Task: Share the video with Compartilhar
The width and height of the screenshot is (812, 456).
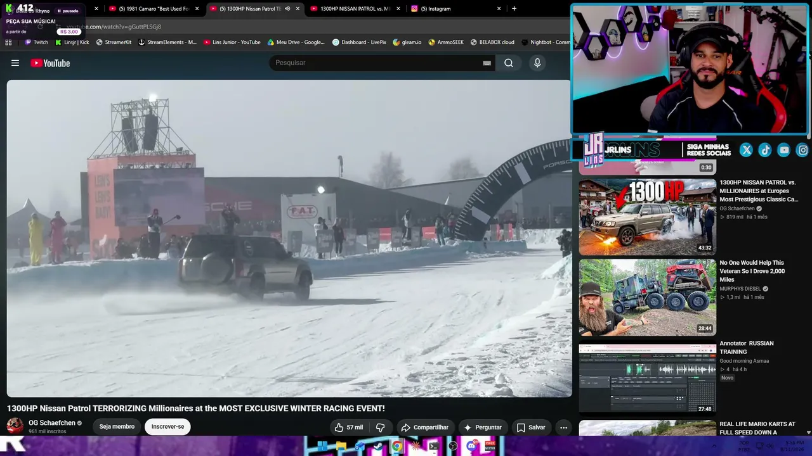Action: tap(424, 427)
